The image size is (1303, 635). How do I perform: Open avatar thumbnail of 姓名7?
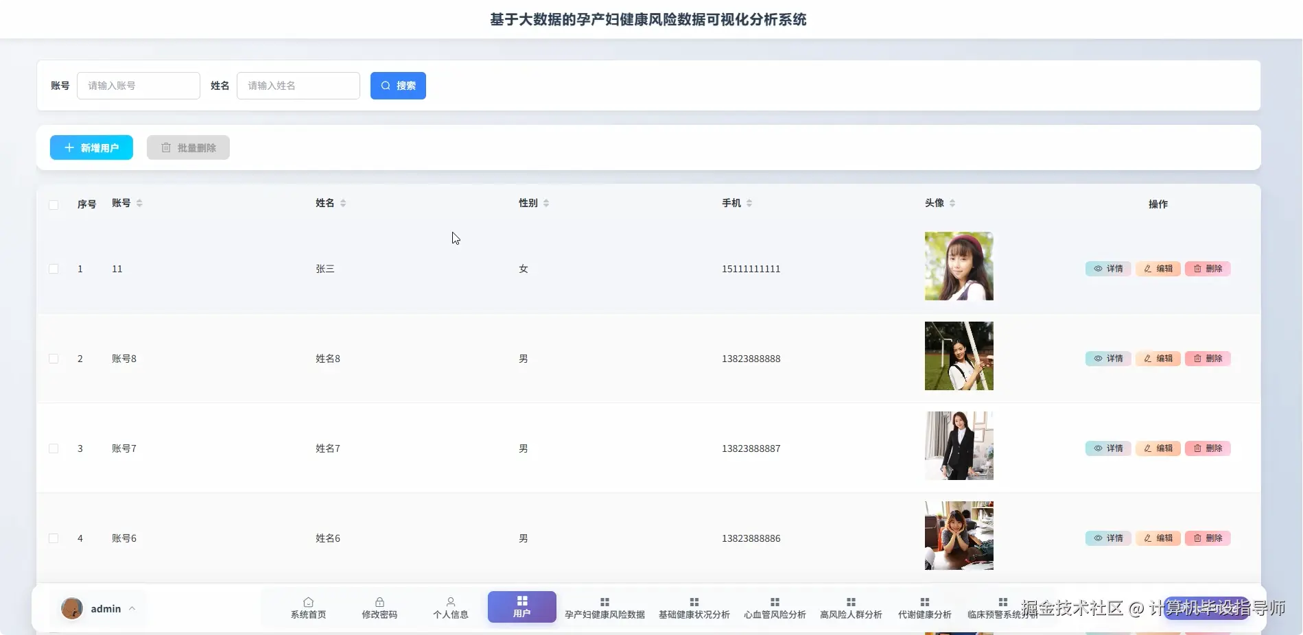point(959,446)
